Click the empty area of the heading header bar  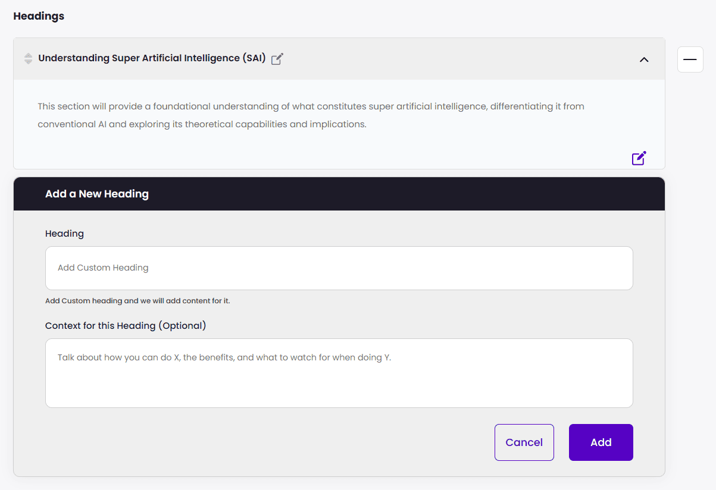point(458,59)
